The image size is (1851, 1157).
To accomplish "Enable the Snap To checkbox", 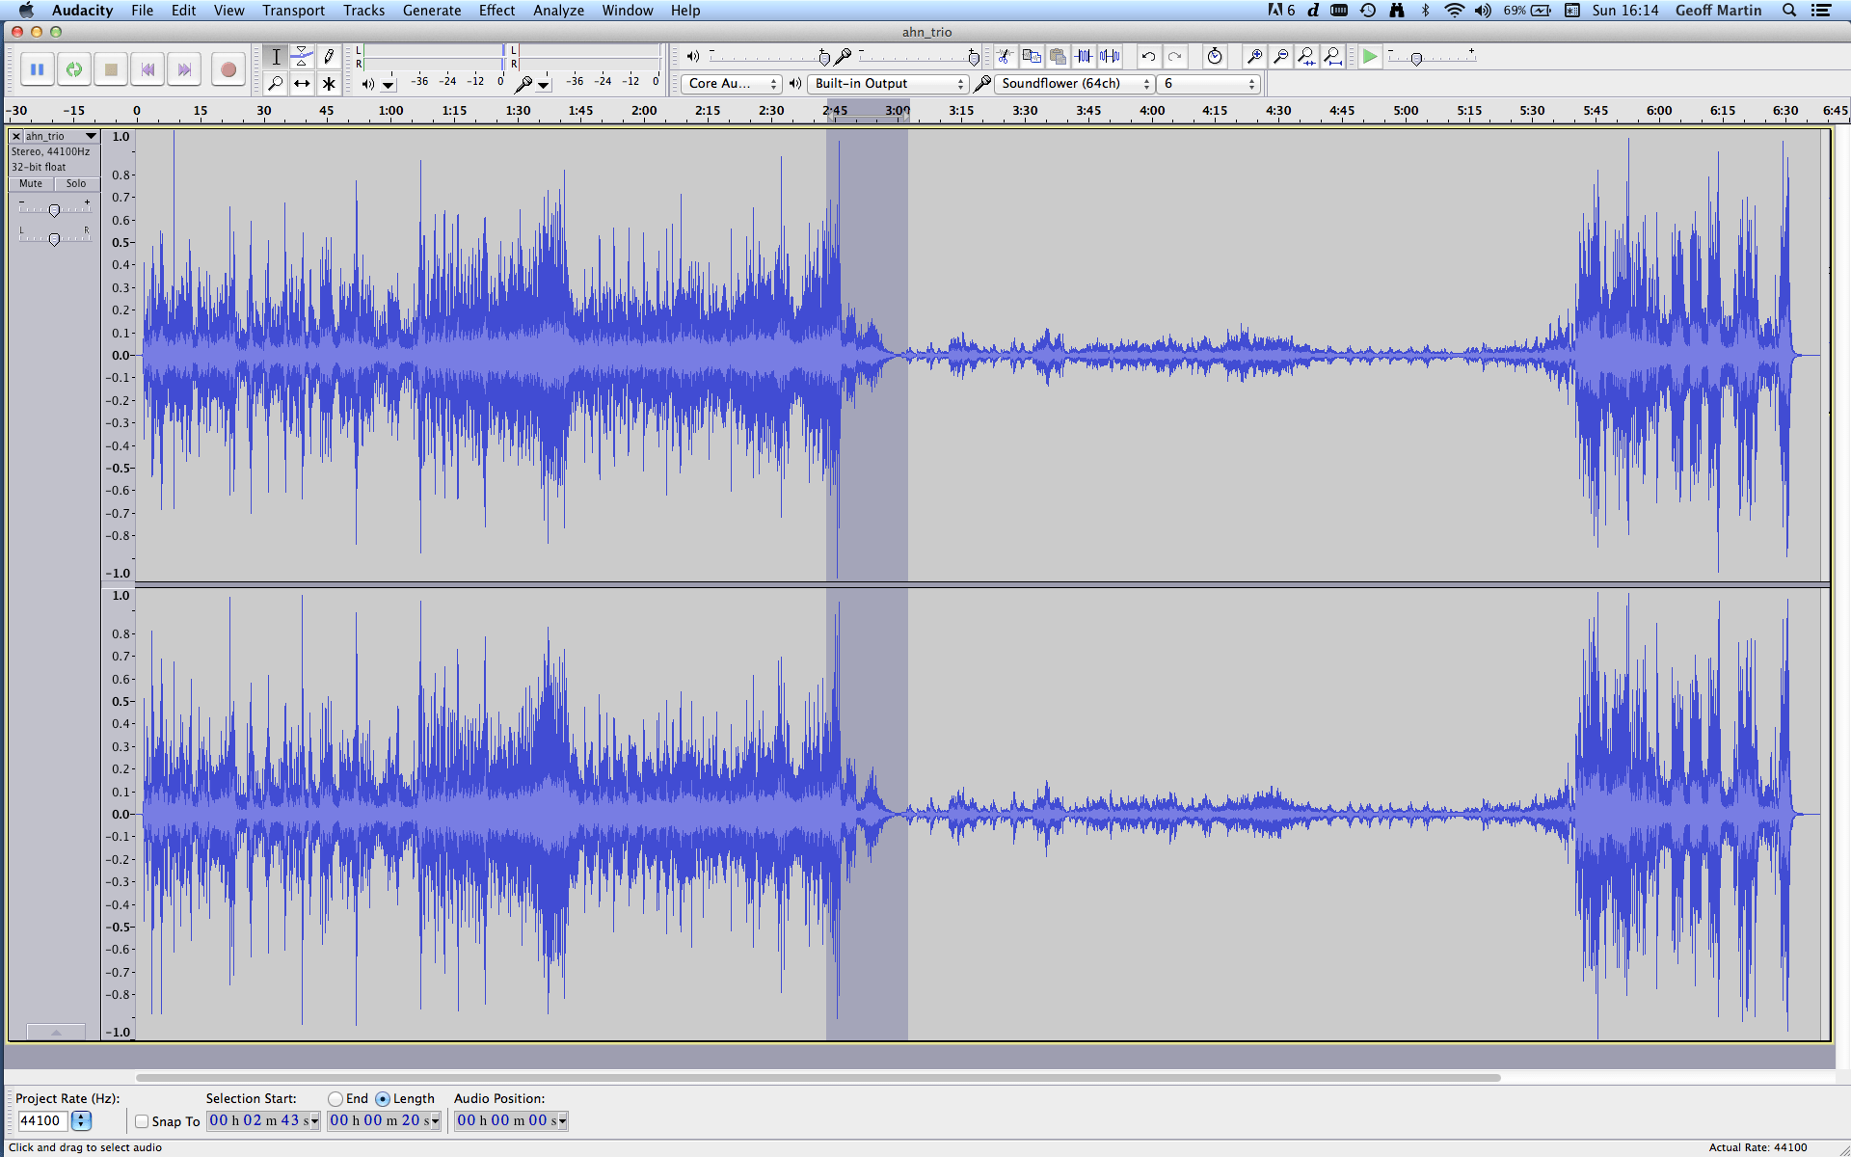I will click(142, 1121).
